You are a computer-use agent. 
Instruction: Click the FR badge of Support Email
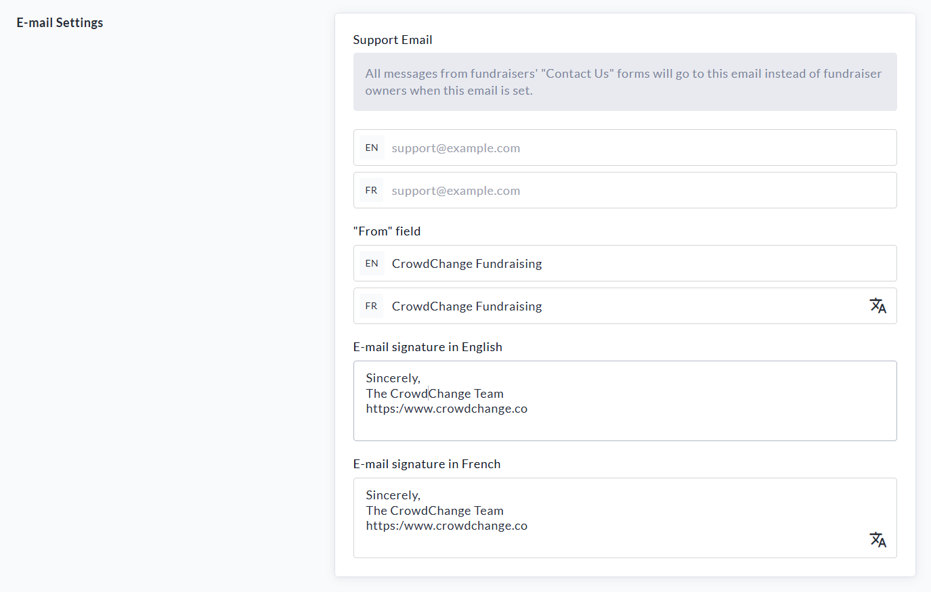[371, 190]
